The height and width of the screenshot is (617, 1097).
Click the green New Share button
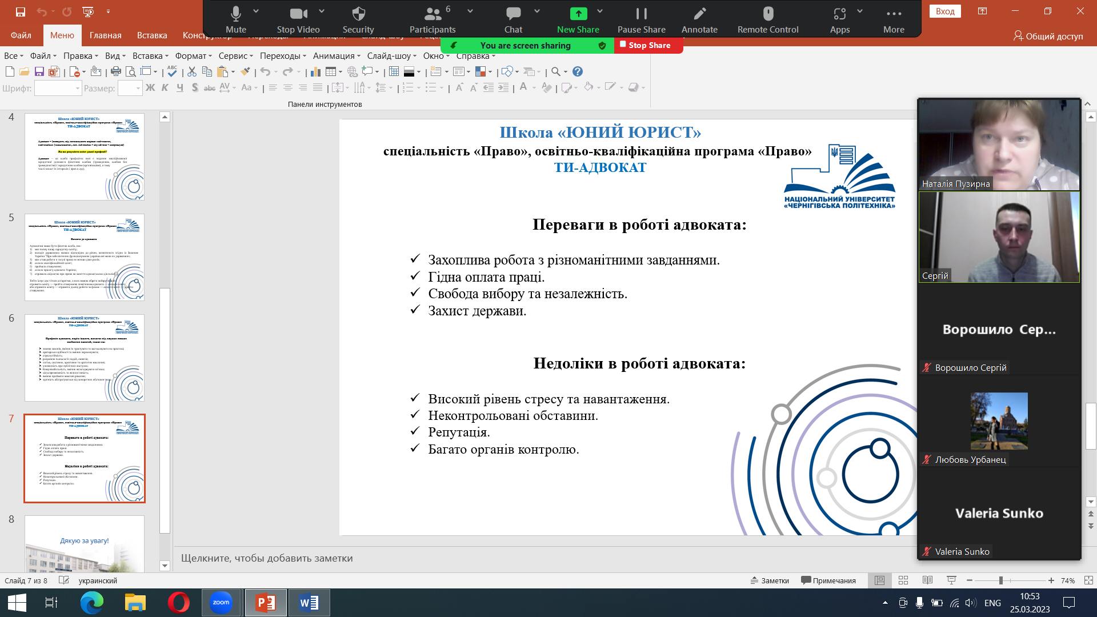[x=578, y=19]
